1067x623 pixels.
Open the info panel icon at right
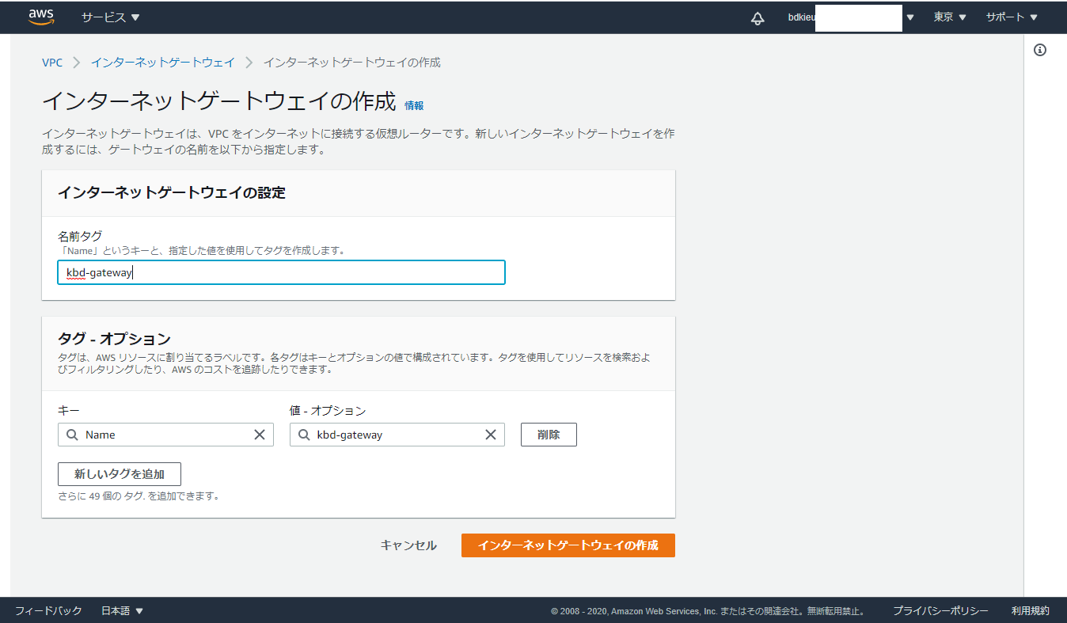[x=1040, y=50]
